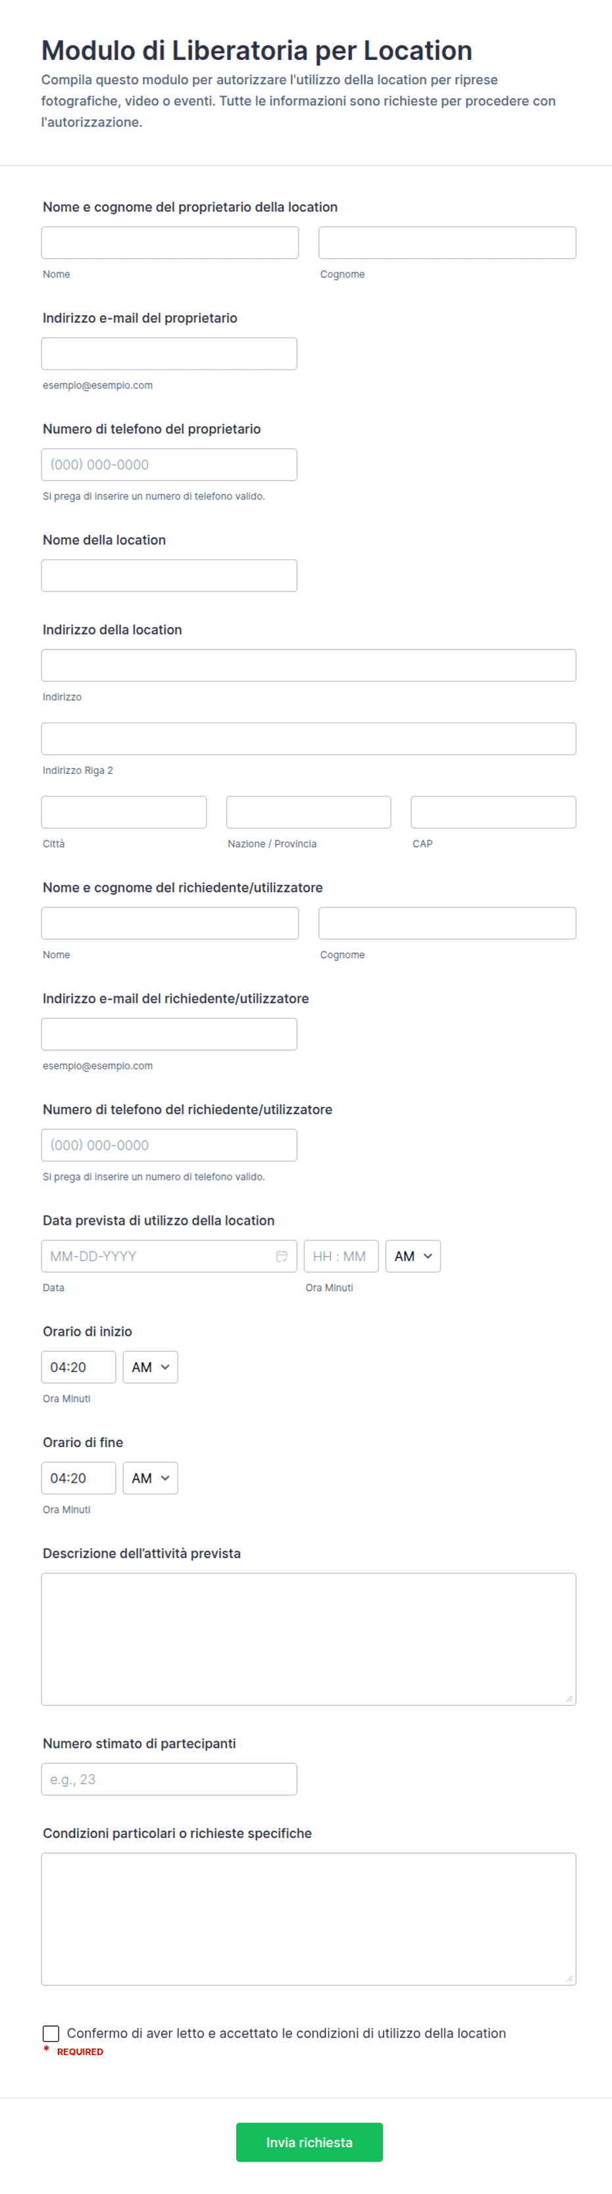Select the Nazione / Provincia field
612x2194 pixels.
click(x=308, y=811)
